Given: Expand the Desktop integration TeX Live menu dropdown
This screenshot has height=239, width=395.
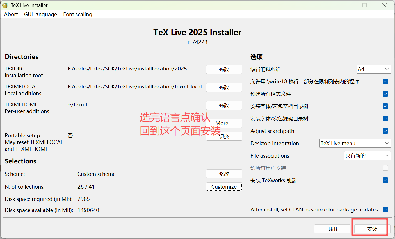Looking at the screenshot, I should 355,143.
